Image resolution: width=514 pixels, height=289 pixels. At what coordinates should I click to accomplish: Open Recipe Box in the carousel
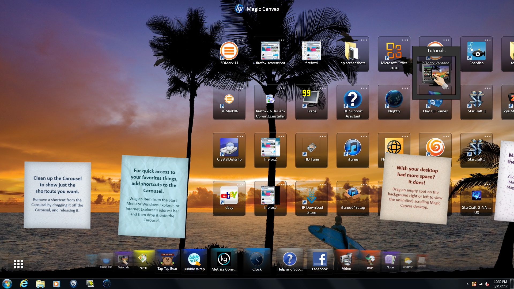tap(106, 262)
